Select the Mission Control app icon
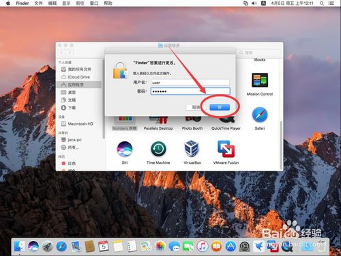The height and width of the screenshot is (256, 341). click(x=260, y=81)
